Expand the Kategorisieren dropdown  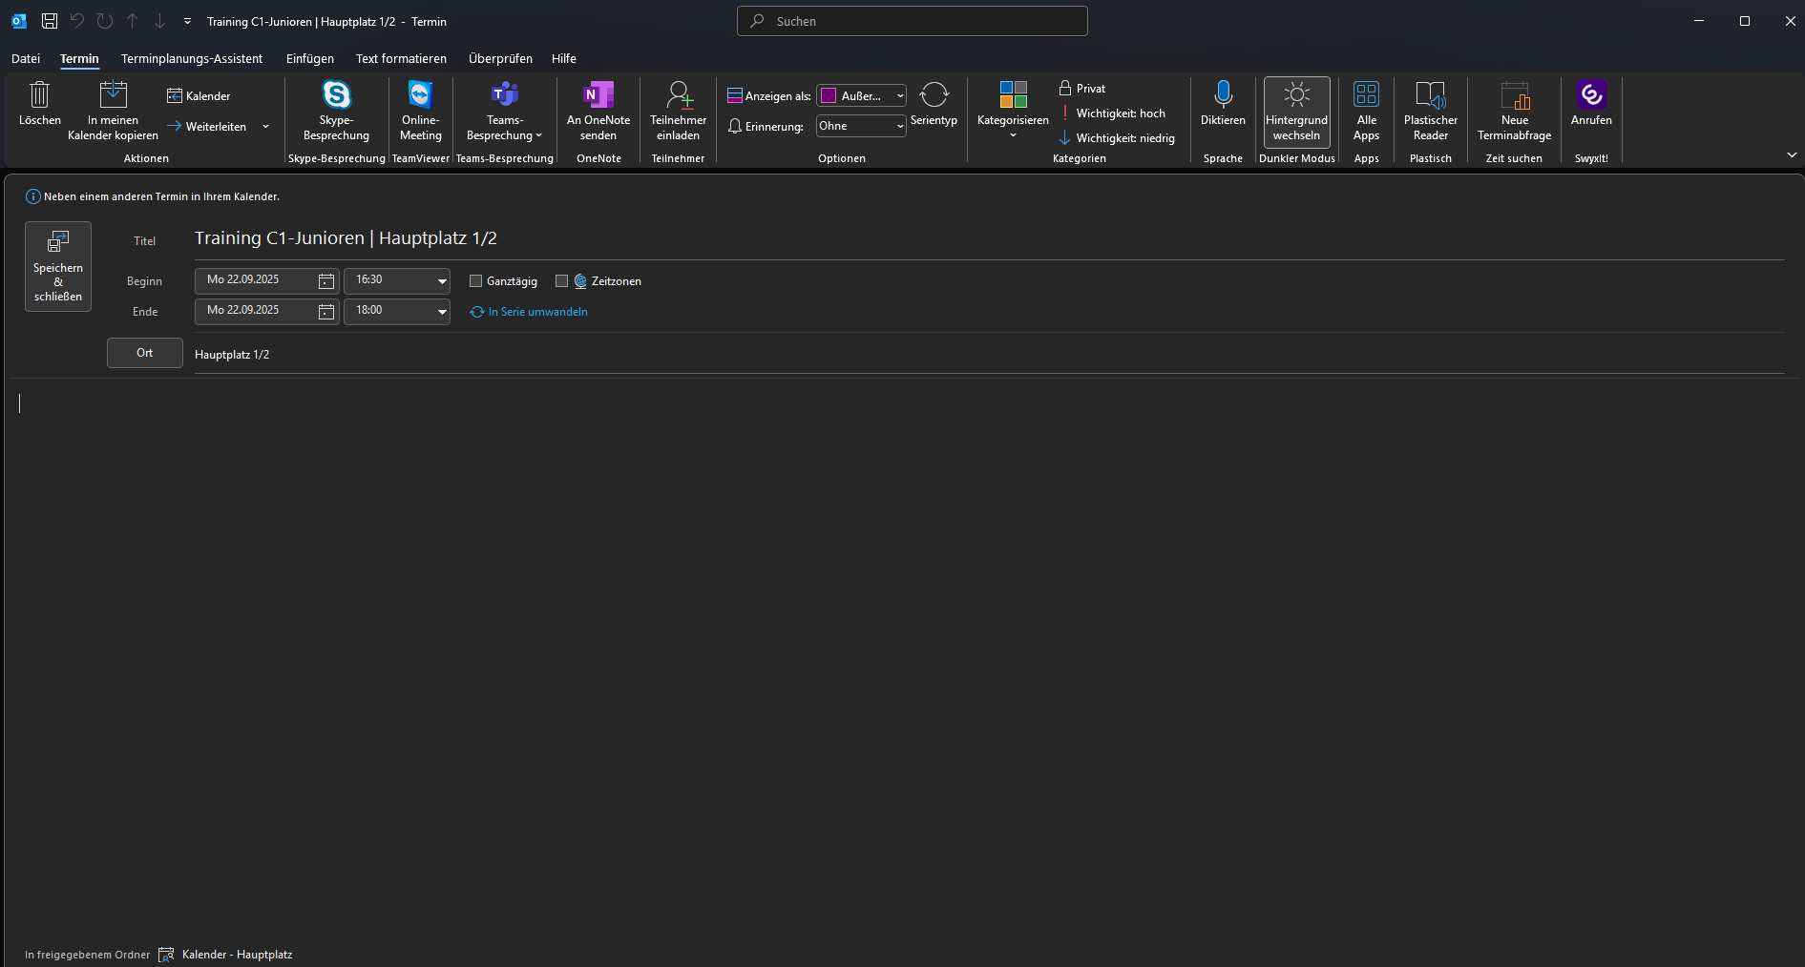(1013, 134)
